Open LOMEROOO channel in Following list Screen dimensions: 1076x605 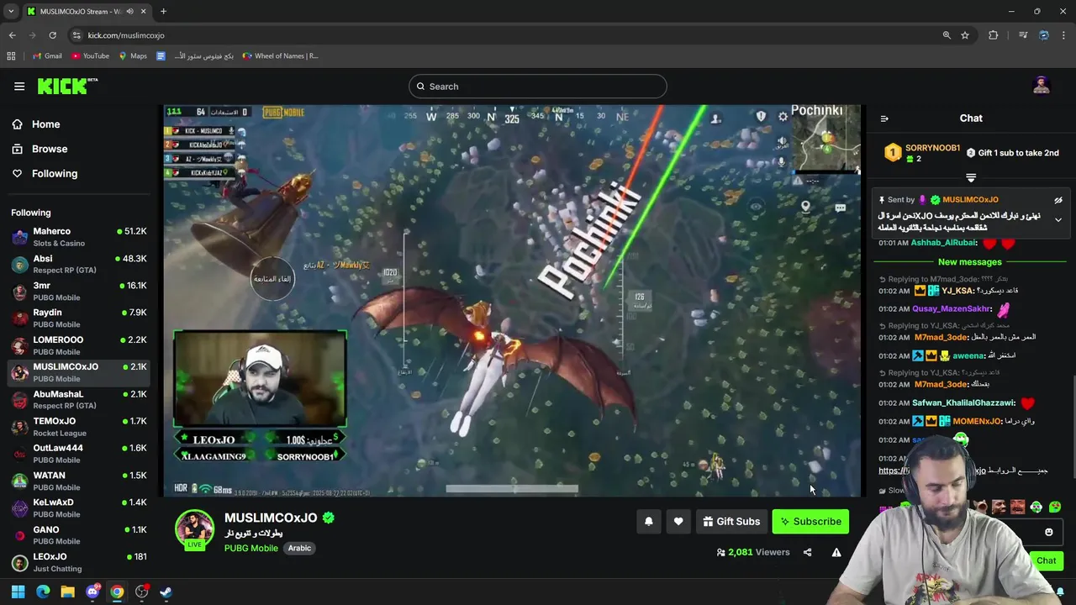tap(80, 345)
